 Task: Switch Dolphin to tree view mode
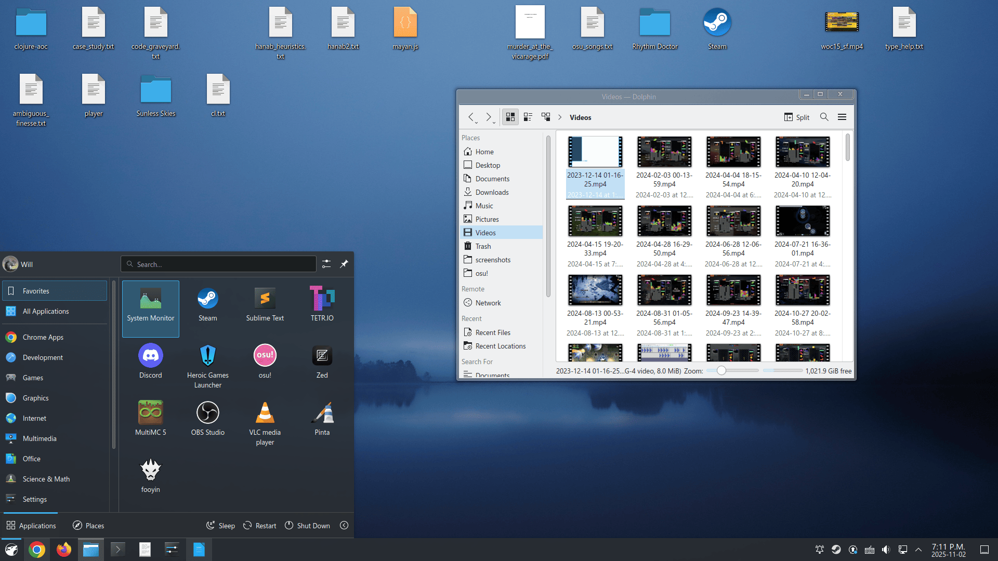(x=546, y=117)
